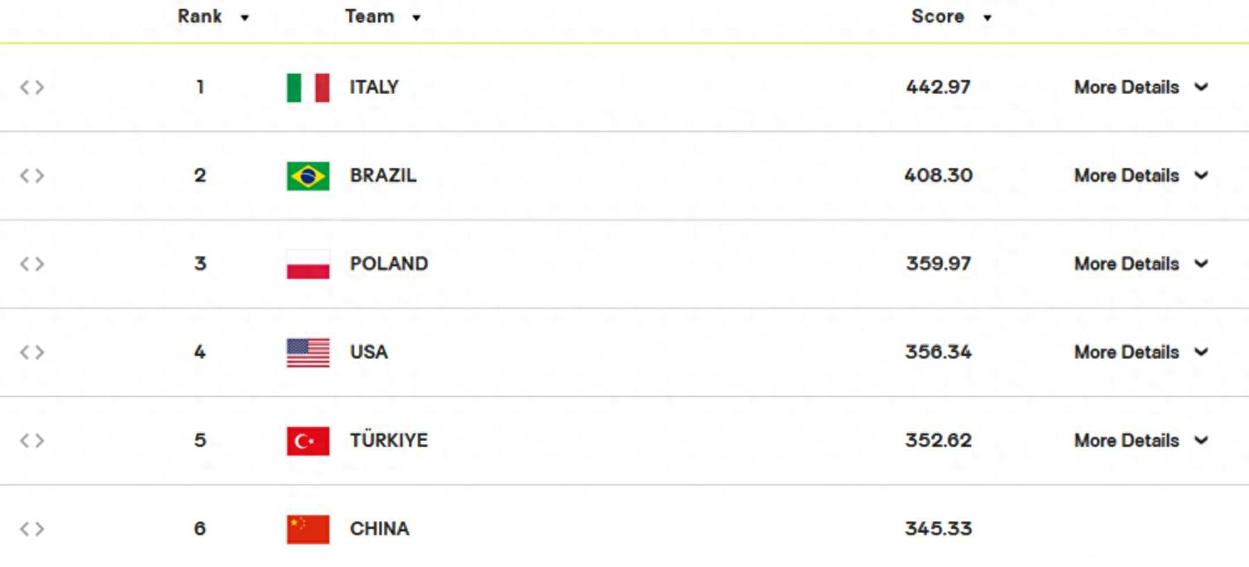Expand More Details for Poland
The width and height of the screenshot is (1249, 567).
tap(1141, 264)
